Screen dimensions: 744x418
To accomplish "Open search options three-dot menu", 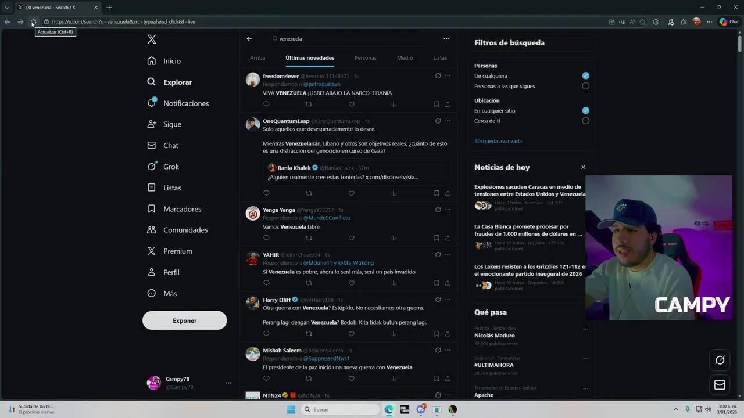I will pyautogui.click(x=446, y=39).
